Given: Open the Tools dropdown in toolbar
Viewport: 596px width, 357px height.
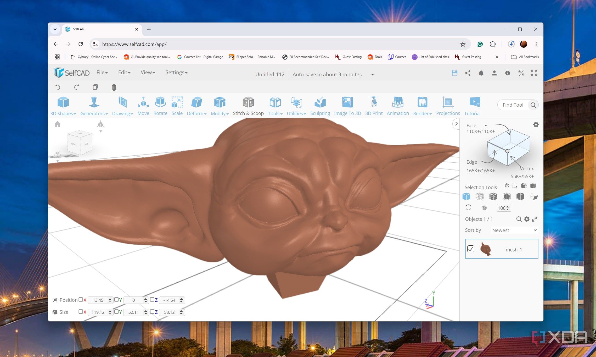Looking at the screenshot, I should [275, 106].
